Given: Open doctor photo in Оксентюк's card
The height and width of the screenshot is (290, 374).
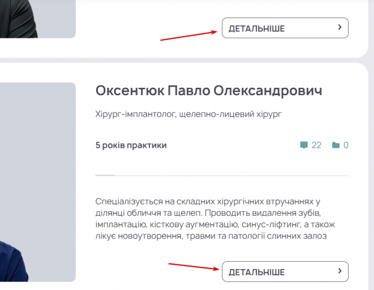Looking at the screenshot, I should 38,182.
